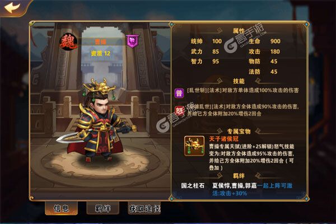The width and height of the screenshot is (336, 224).
Task: Switch to the 信息 tab
Action: (x=61, y=208)
